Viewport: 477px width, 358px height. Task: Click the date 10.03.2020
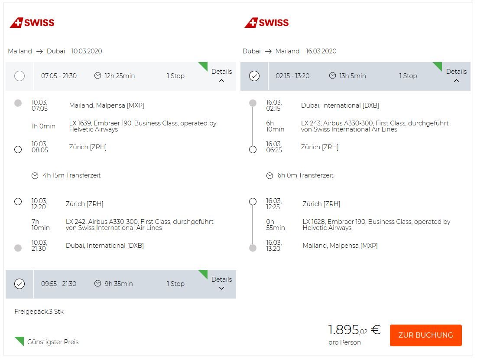click(87, 51)
